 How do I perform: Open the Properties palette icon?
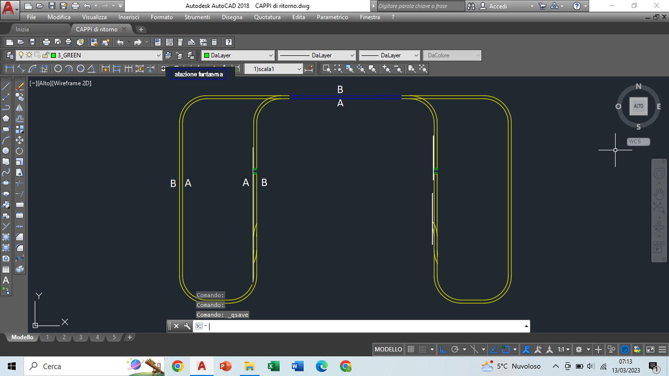(157, 42)
